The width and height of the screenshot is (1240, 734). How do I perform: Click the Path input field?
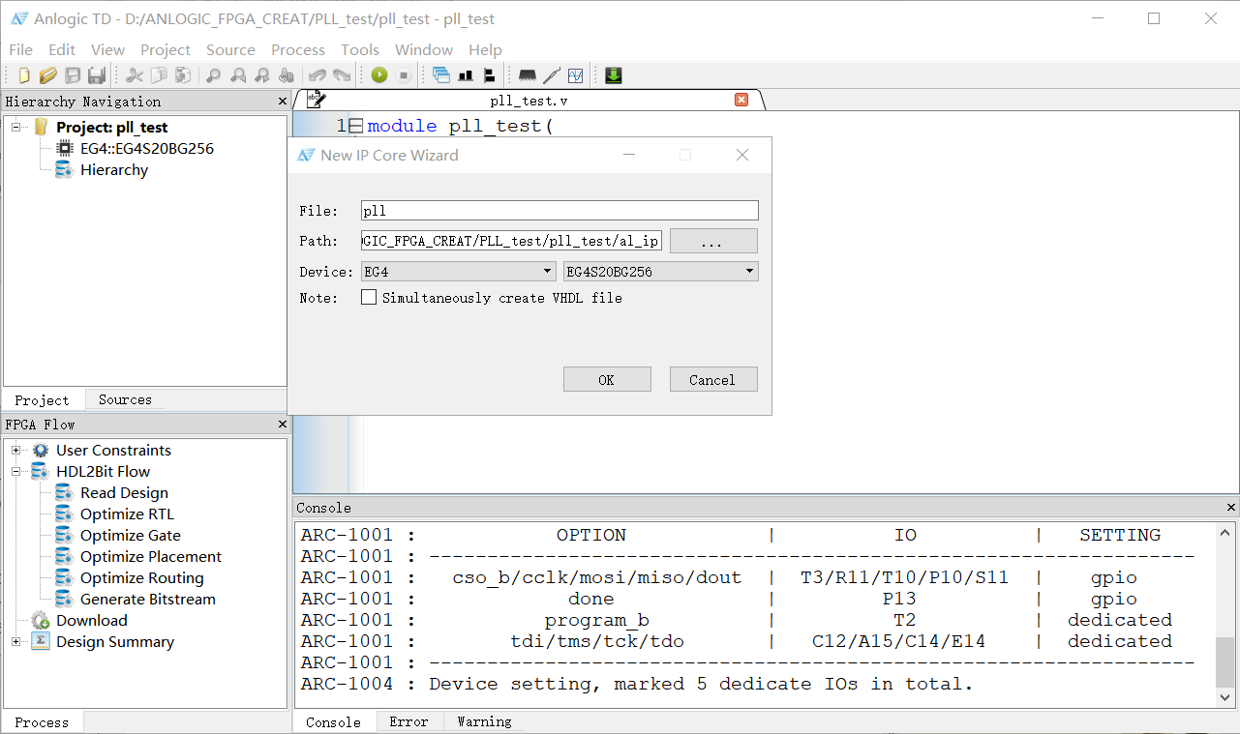click(x=511, y=241)
